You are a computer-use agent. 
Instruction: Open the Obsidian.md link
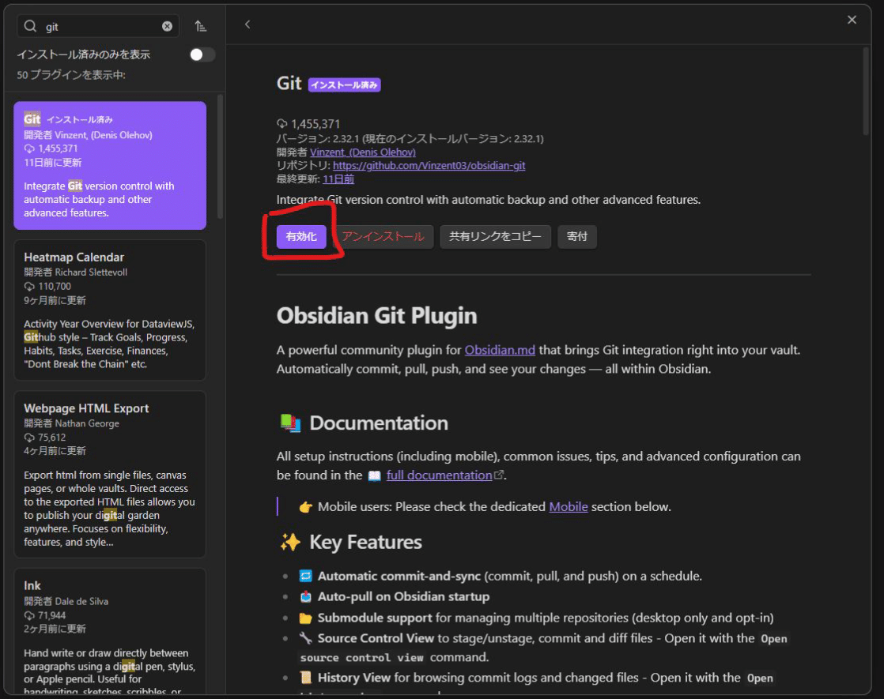(x=500, y=350)
